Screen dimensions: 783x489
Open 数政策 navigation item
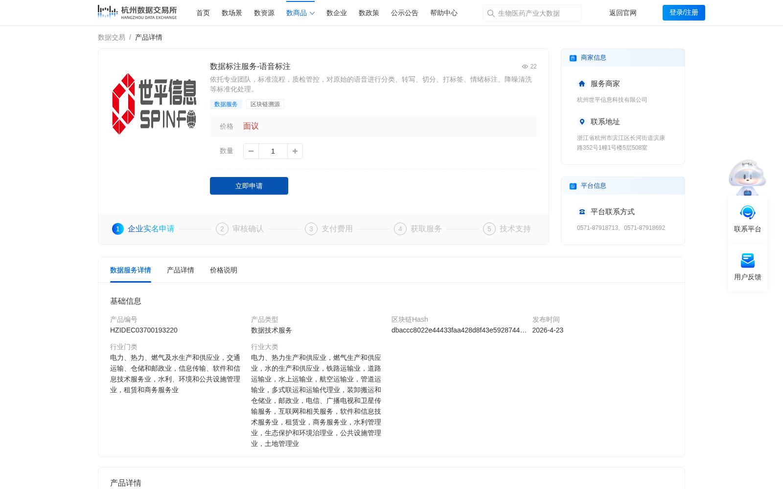pos(369,13)
